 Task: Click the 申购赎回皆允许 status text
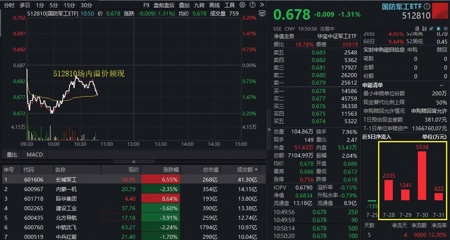429,111
